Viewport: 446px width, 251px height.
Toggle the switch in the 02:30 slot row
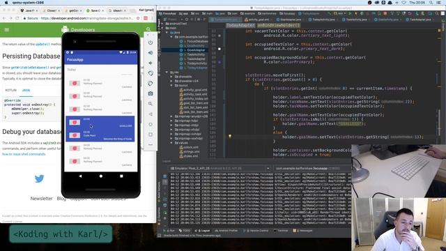pos(75,109)
